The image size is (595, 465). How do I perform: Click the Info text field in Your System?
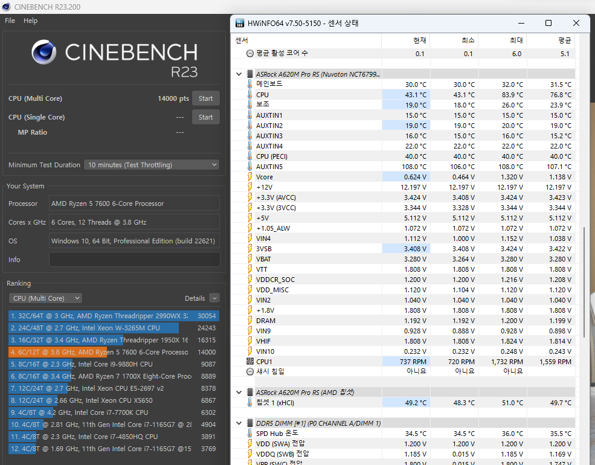click(134, 260)
